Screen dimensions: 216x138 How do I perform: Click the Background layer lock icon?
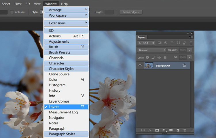point(184,65)
